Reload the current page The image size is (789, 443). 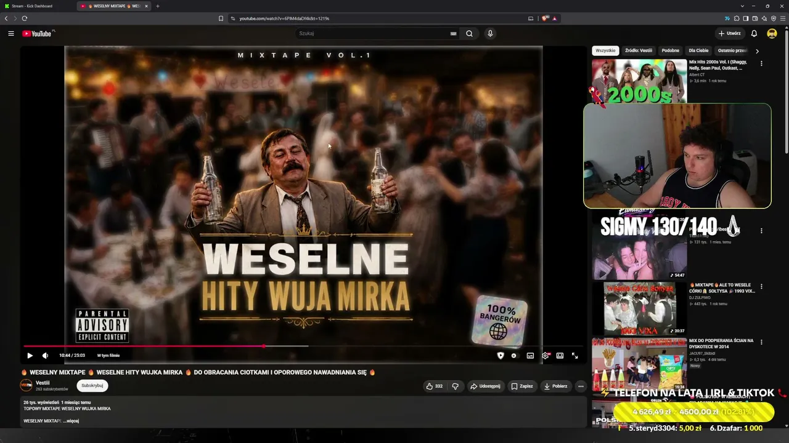coord(25,18)
